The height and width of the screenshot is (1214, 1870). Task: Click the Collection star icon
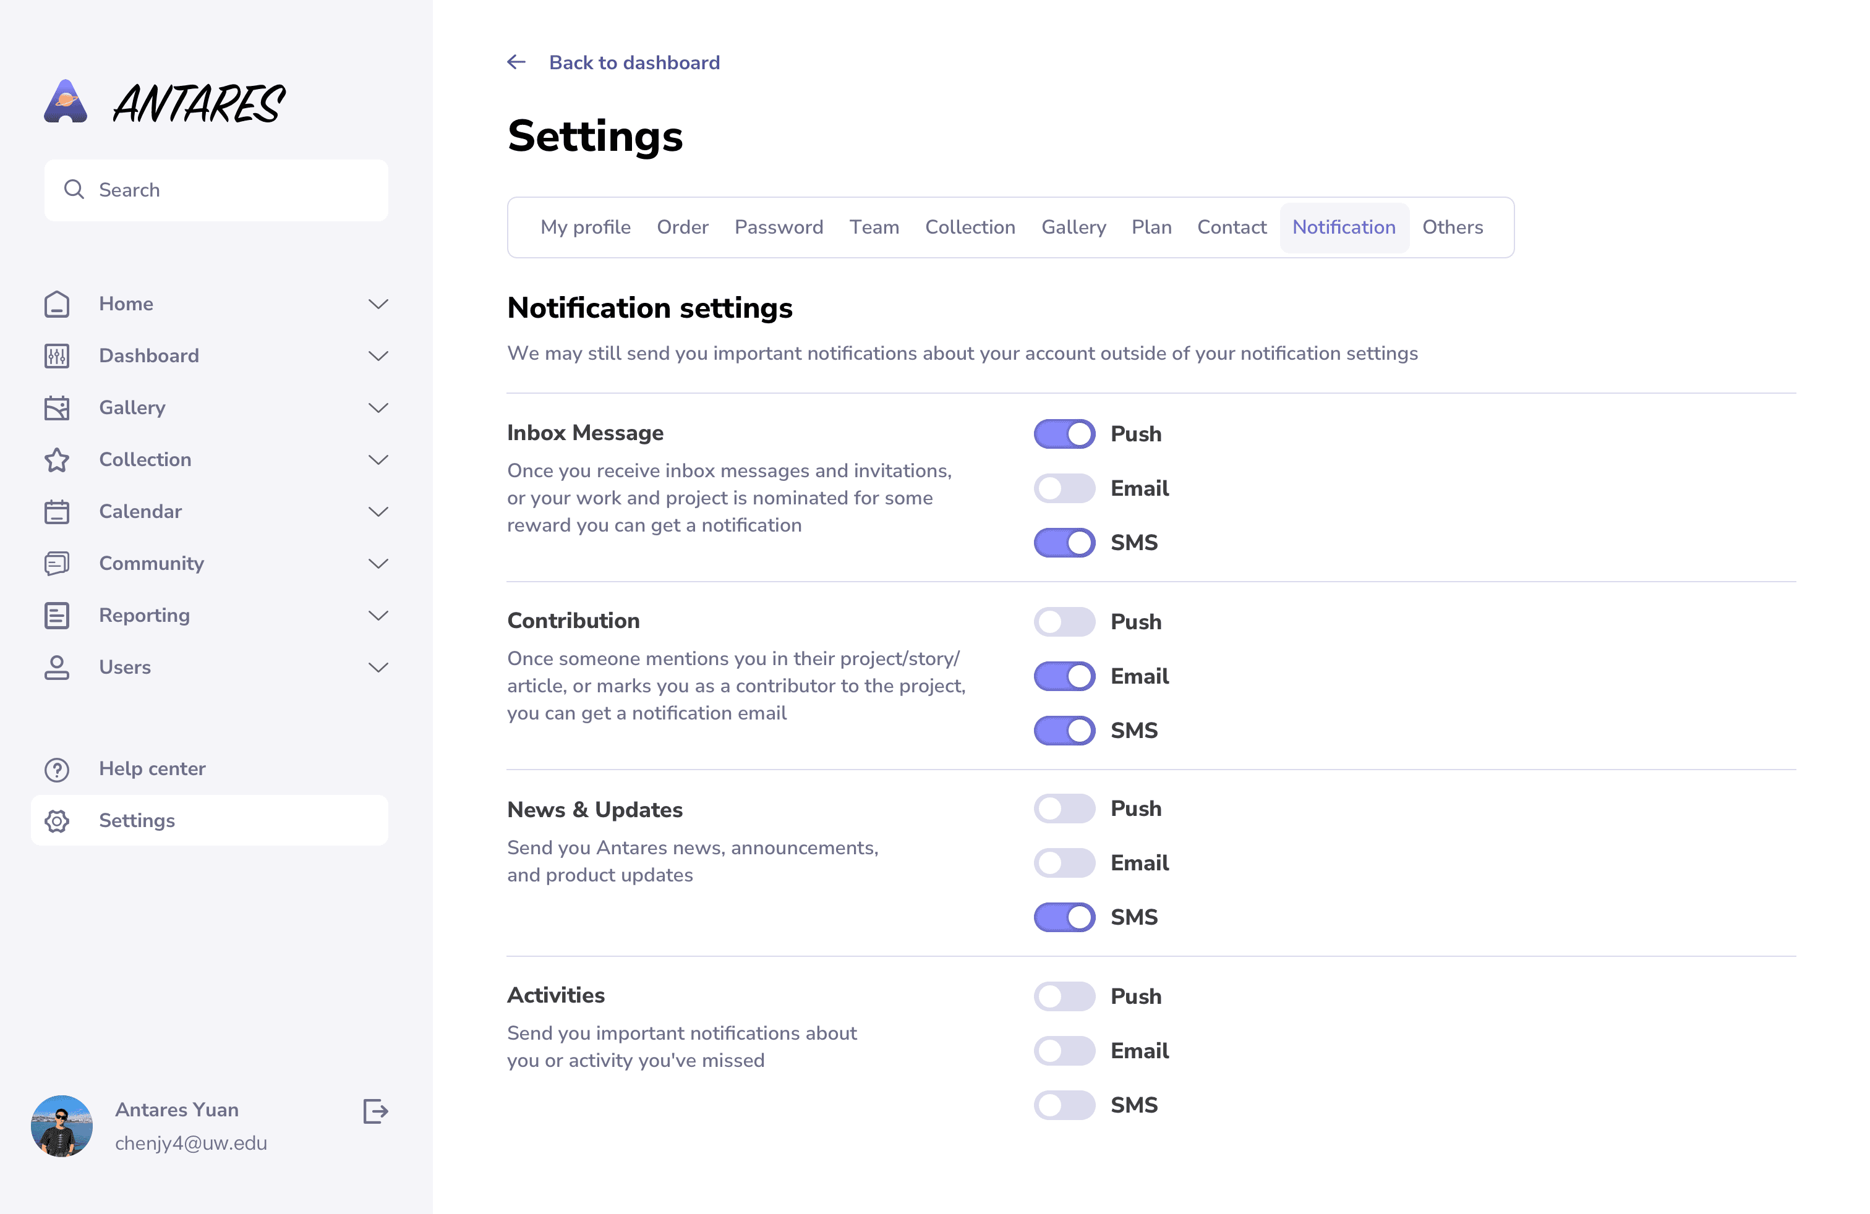[x=56, y=459]
